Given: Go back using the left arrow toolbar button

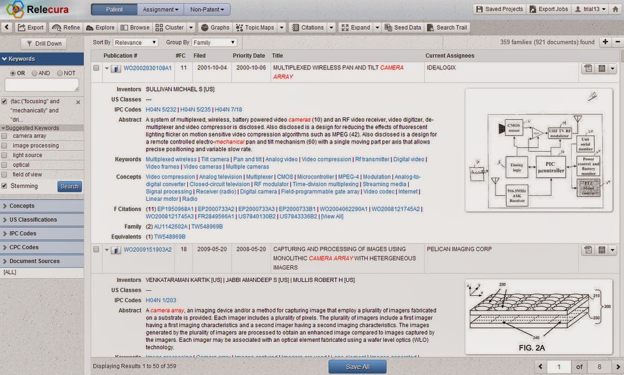Looking at the screenshot, I should [7, 27].
